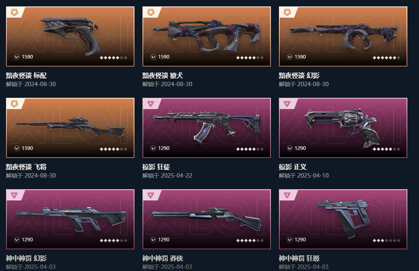
Task: Click the pink triangle badge on 神中神罚 幻影
Action: pyautogui.click(x=14, y=195)
